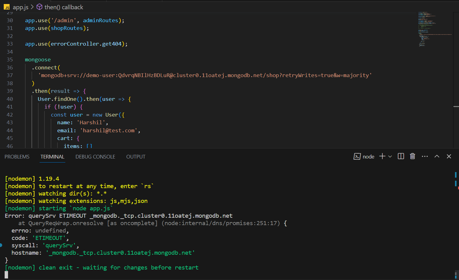Open terminal panel more actions ellipsis

click(x=425, y=156)
